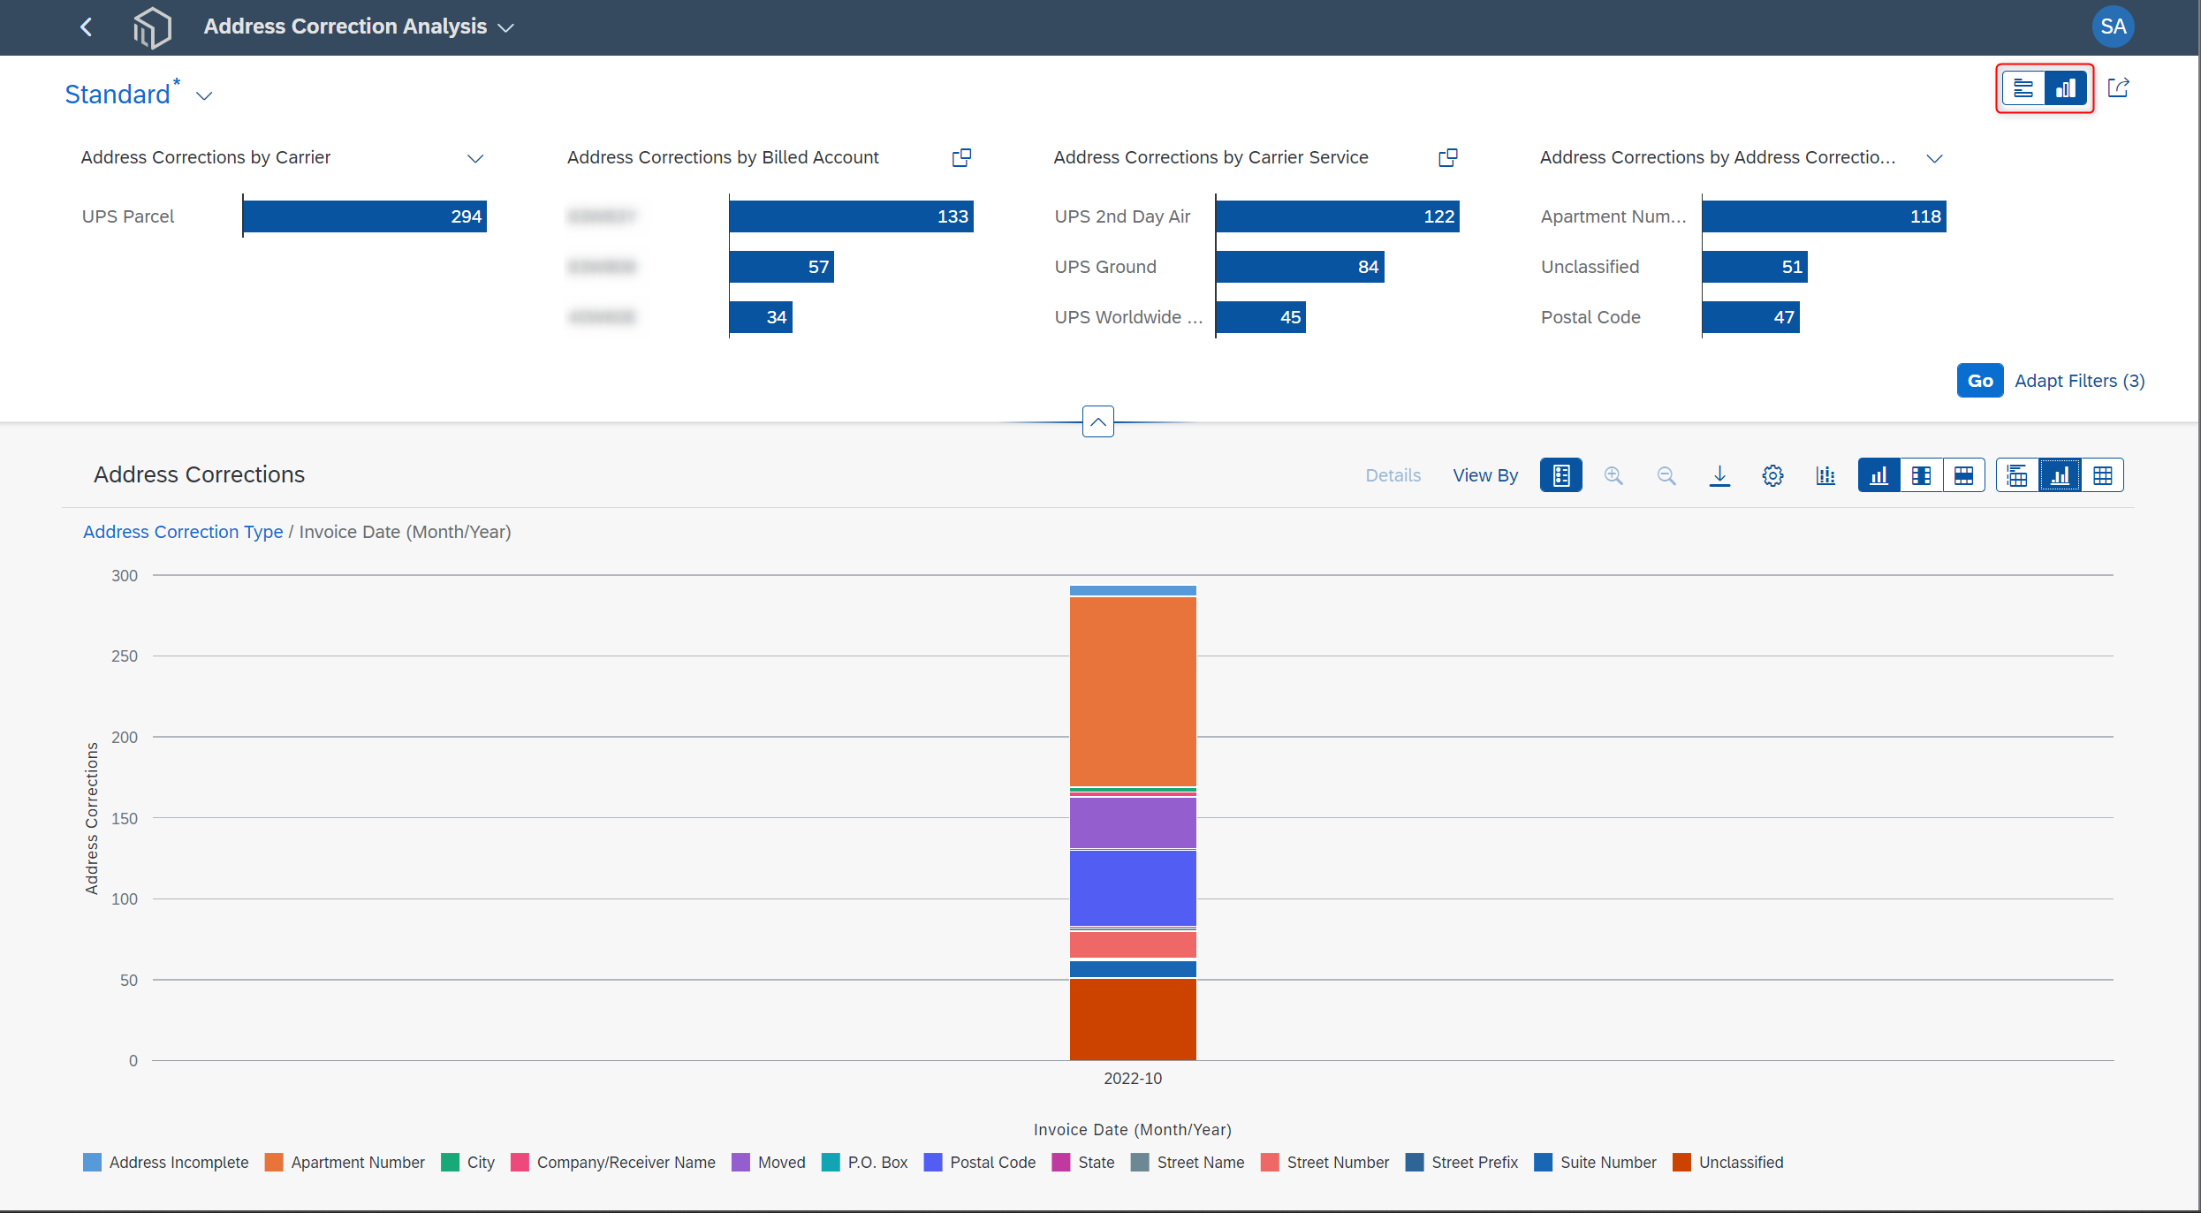
Task: Select the side-by-side columns layout button
Action: pyautogui.click(x=1922, y=475)
